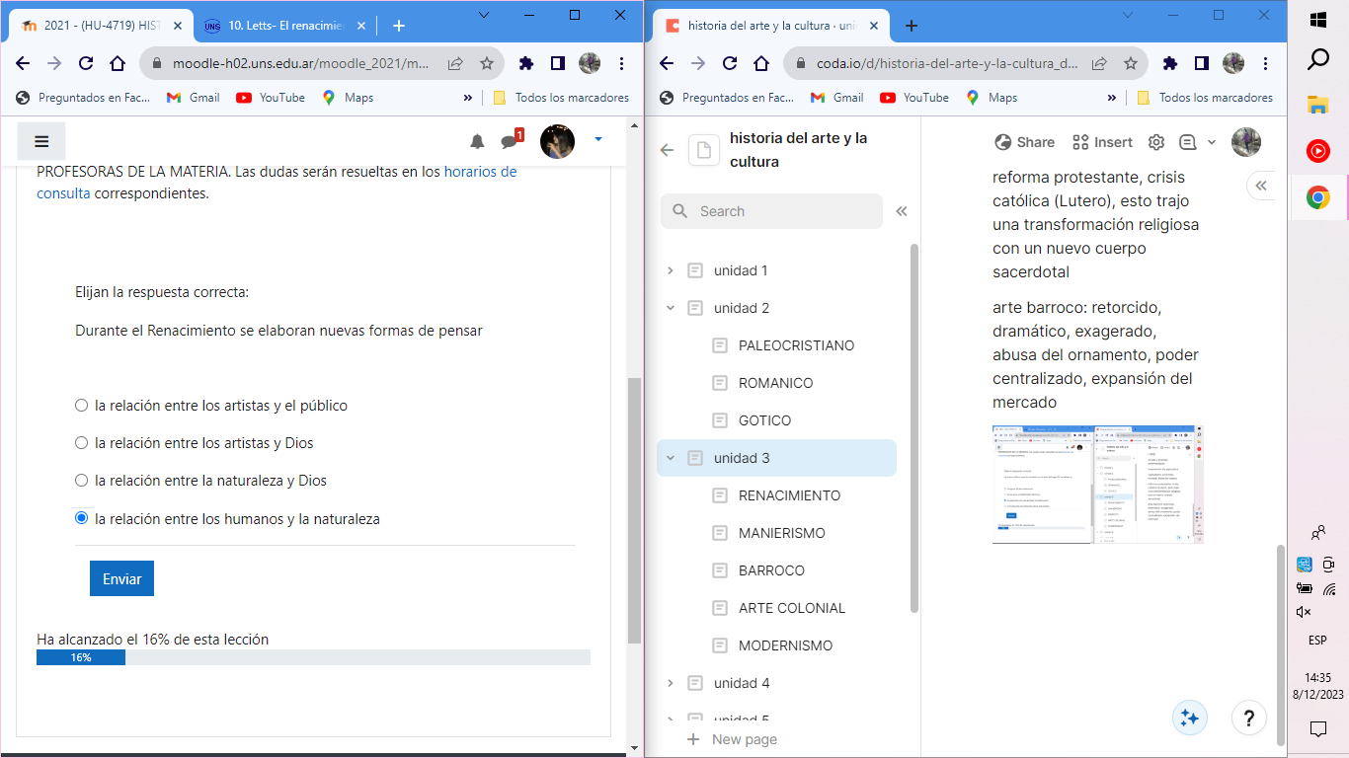Open Moodle messages with red badge
The height and width of the screenshot is (758, 1349).
coord(511,140)
